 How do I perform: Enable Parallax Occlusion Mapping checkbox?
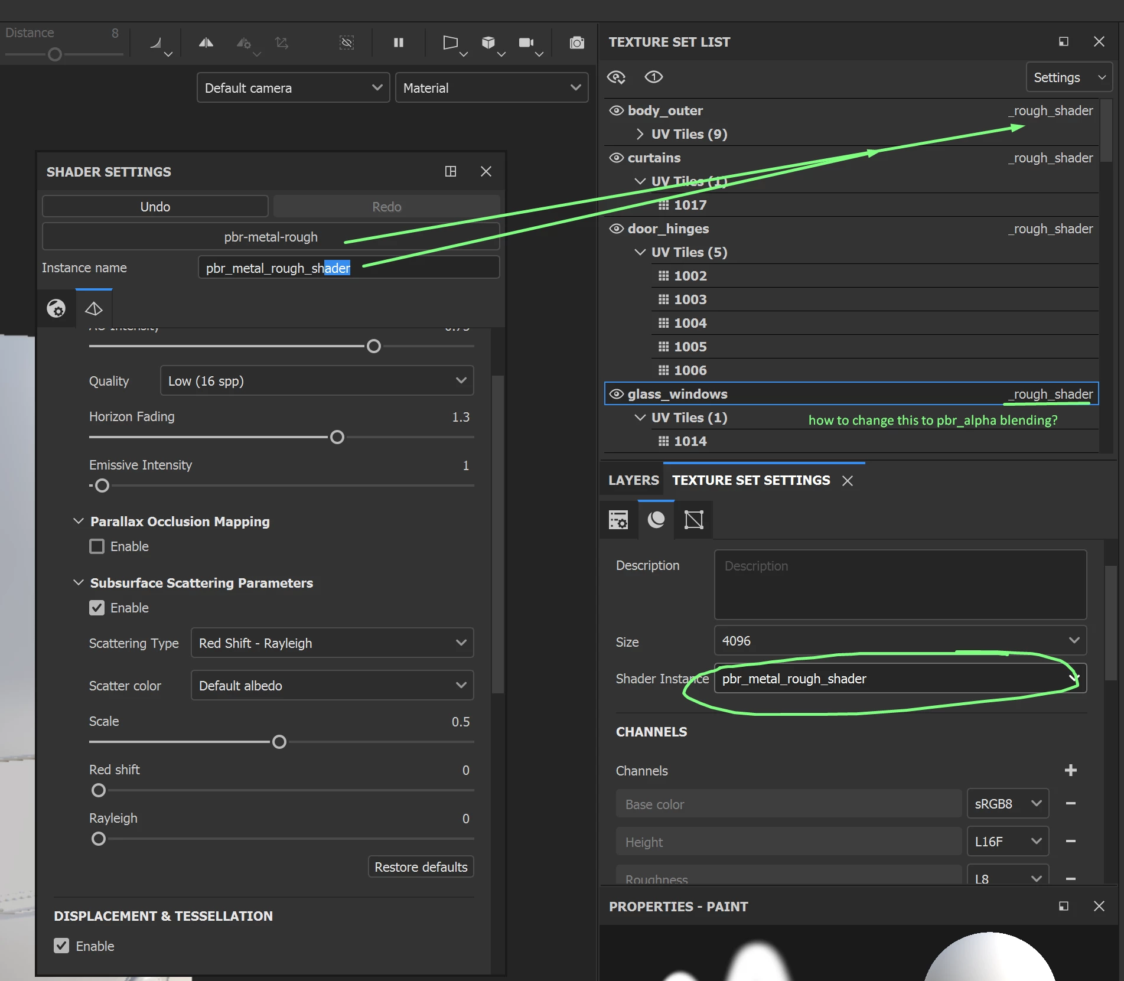[97, 546]
